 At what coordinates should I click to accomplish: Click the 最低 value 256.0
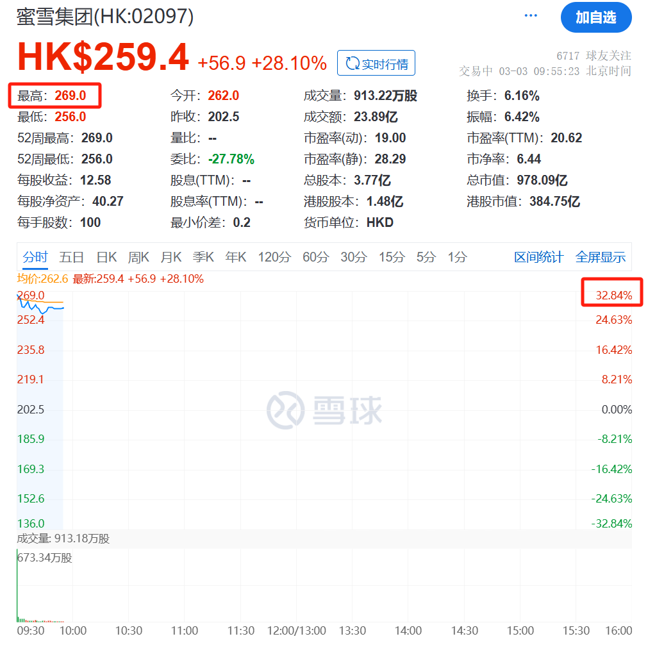point(70,117)
